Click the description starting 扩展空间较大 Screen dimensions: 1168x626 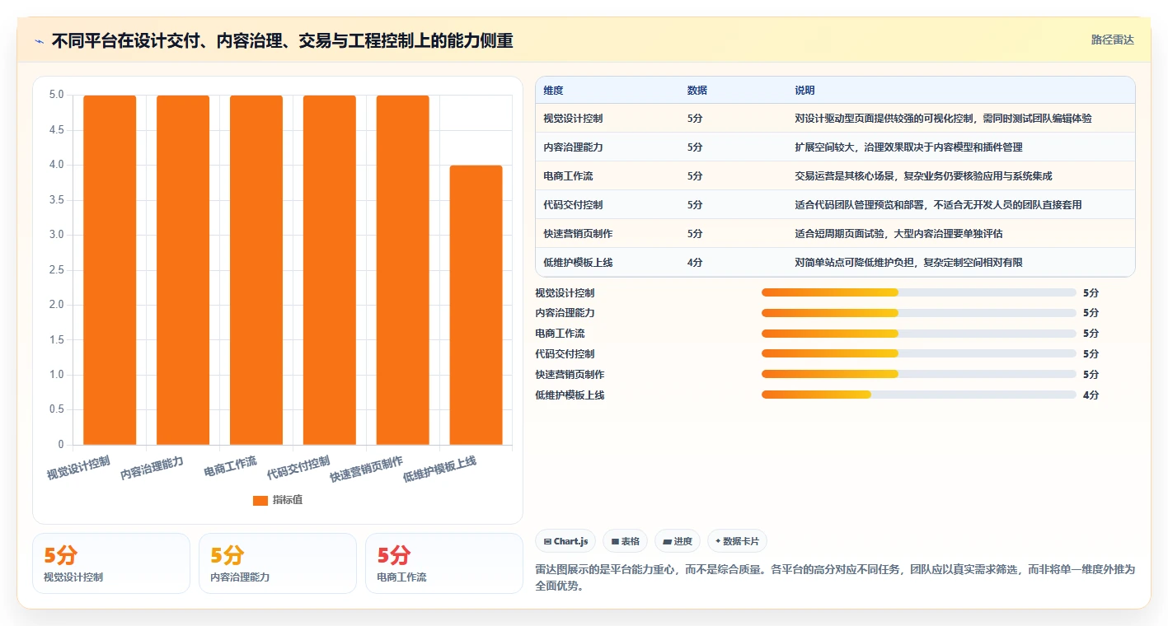click(x=908, y=147)
